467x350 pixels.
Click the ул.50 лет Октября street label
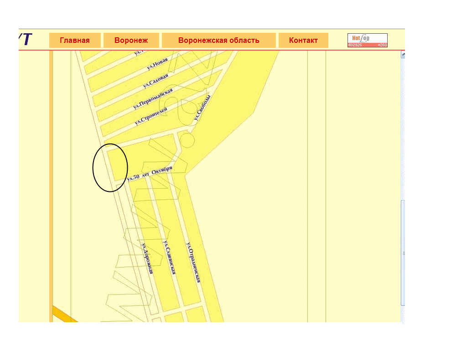(x=150, y=174)
